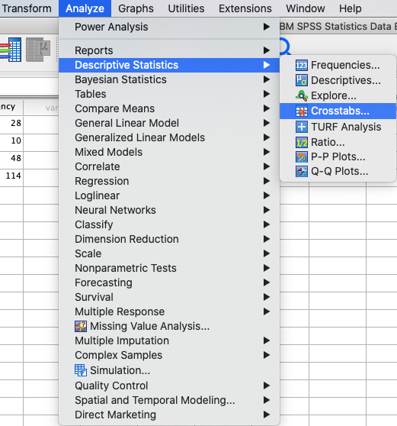Viewport: 397px width, 426px height.
Task: Click the Crosstabs grid icon
Action: pyautogui.click(x=301, y=111)
